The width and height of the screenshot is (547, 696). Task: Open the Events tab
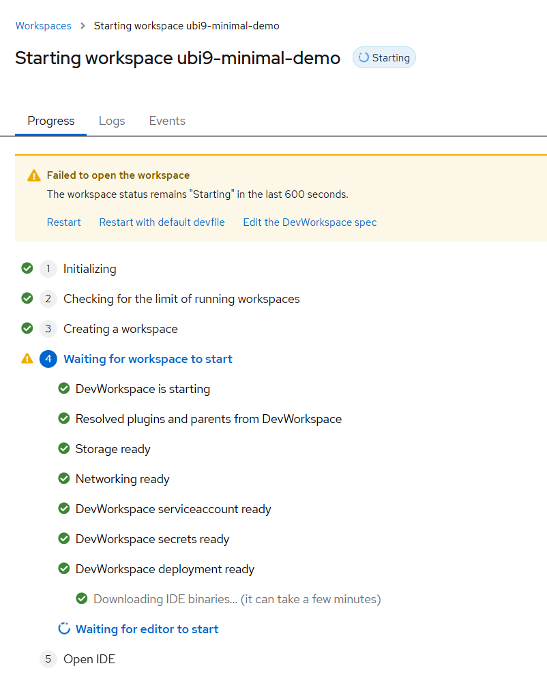167,121
